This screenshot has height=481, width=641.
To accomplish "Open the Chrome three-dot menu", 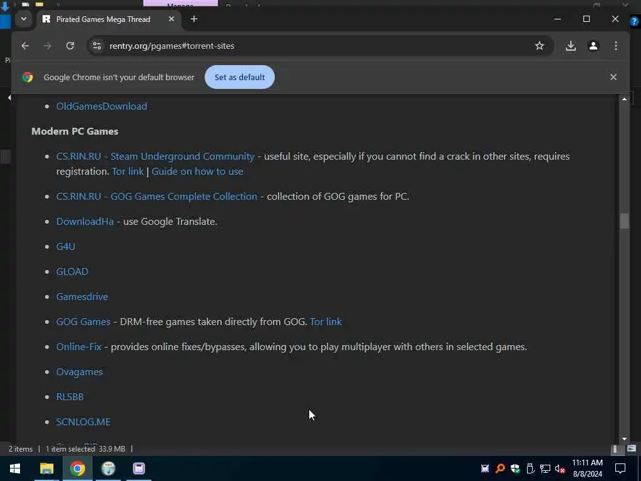I will point(616,46).
